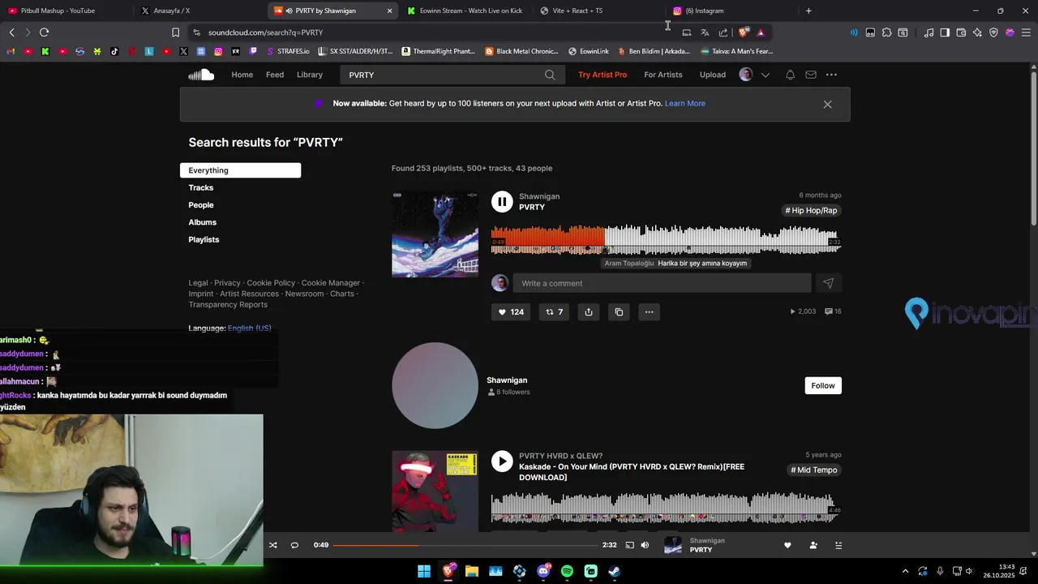Image resolution: width=1038 pixels, height=584 pixels.
Task: Bookmark this page
Action: point(175,32)
